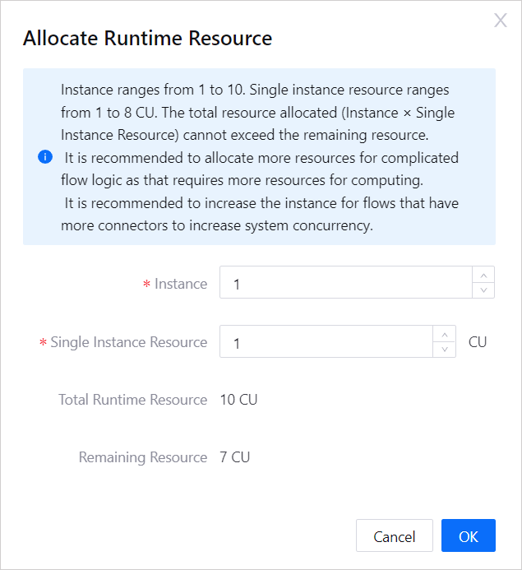Viewport: 522px width, 570px height.
Task: Focus the Instance number input field
Action: 345,283
